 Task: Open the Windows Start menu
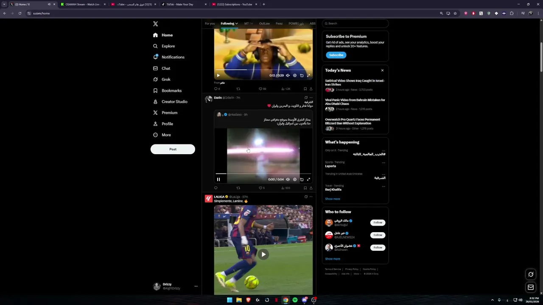(x=230, y=300)
